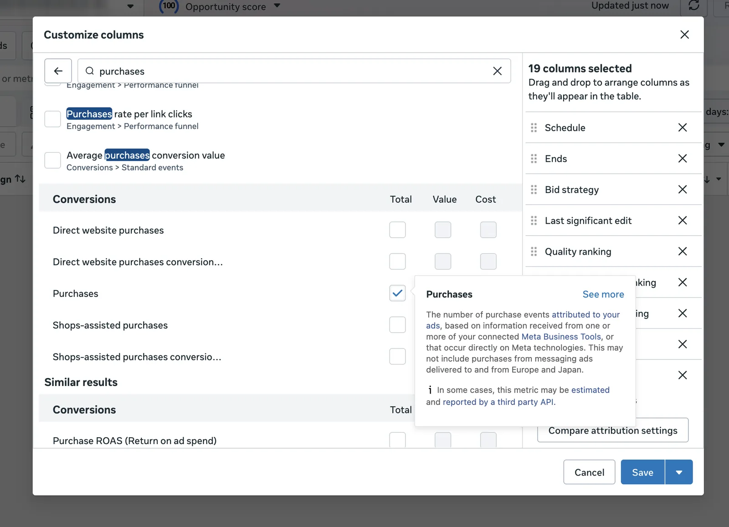Grab the Schedule drag handle
The height and width of the screenshot is (527, 729).
(x=534, y=128)
